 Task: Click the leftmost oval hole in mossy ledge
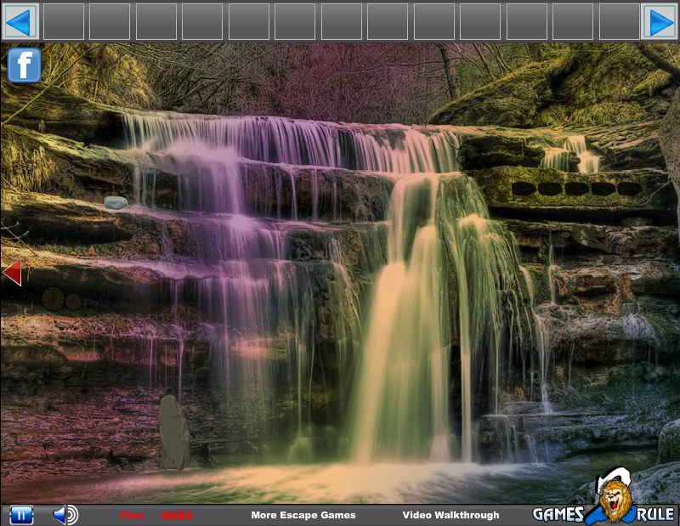point(524,189)
